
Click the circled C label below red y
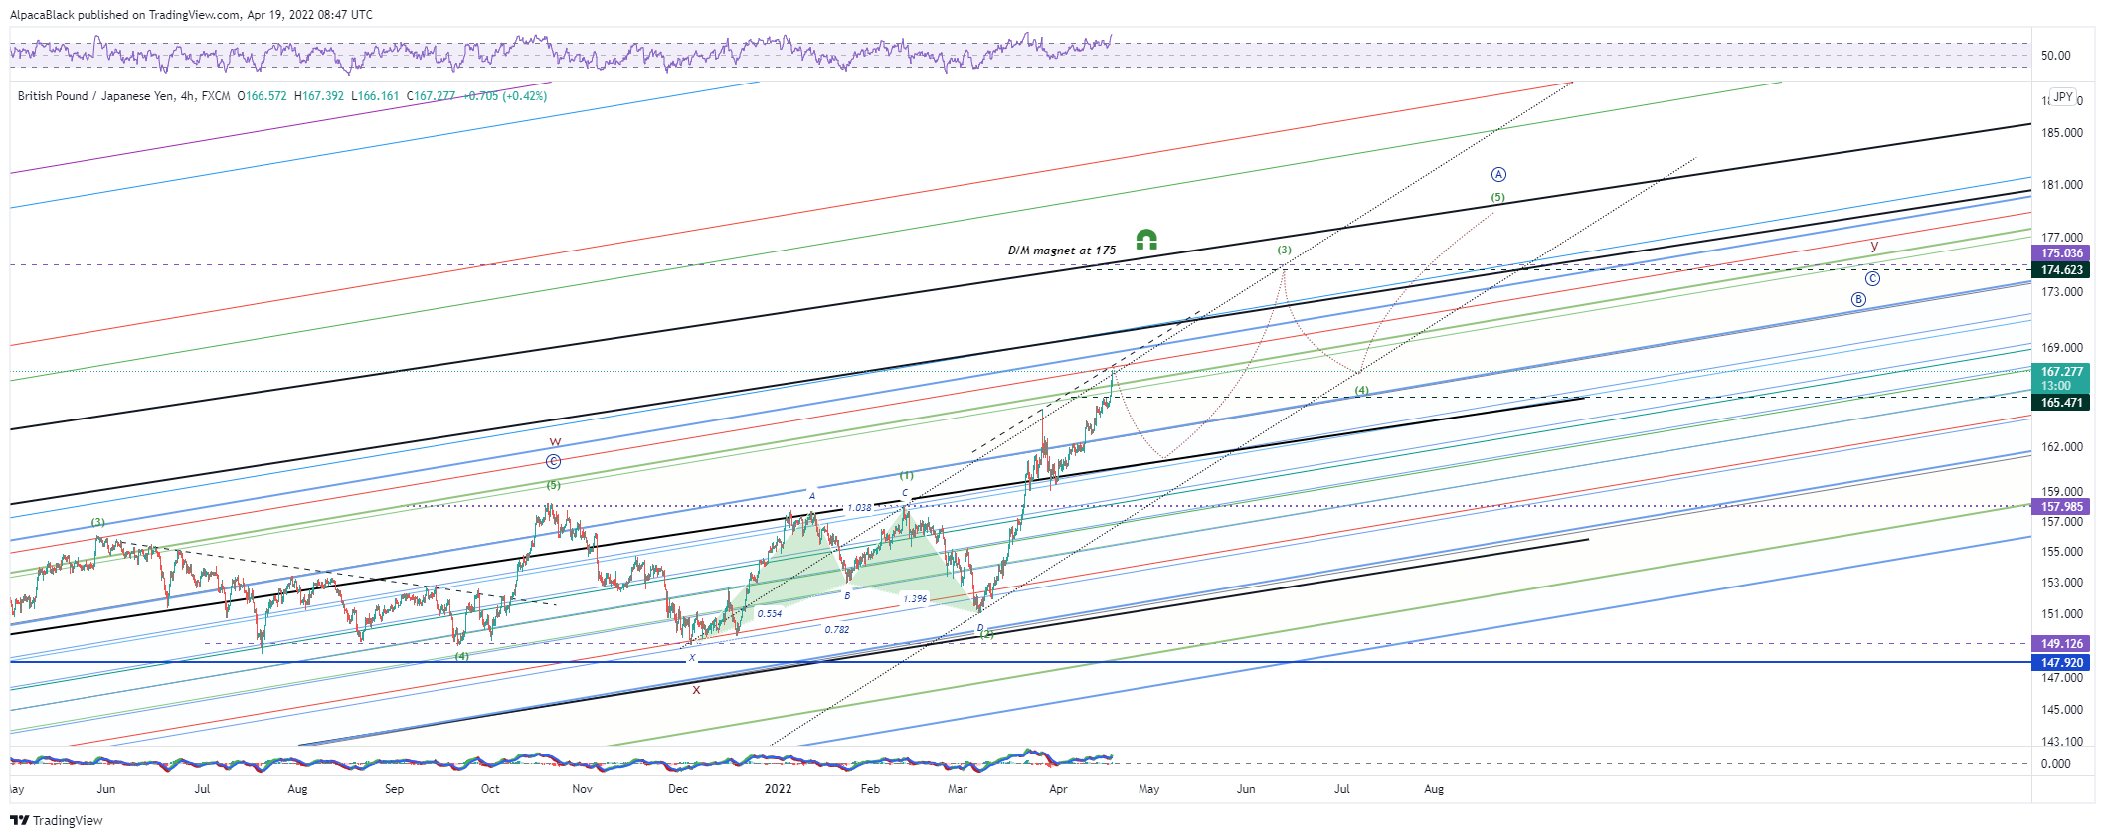tap(1872, 279)
